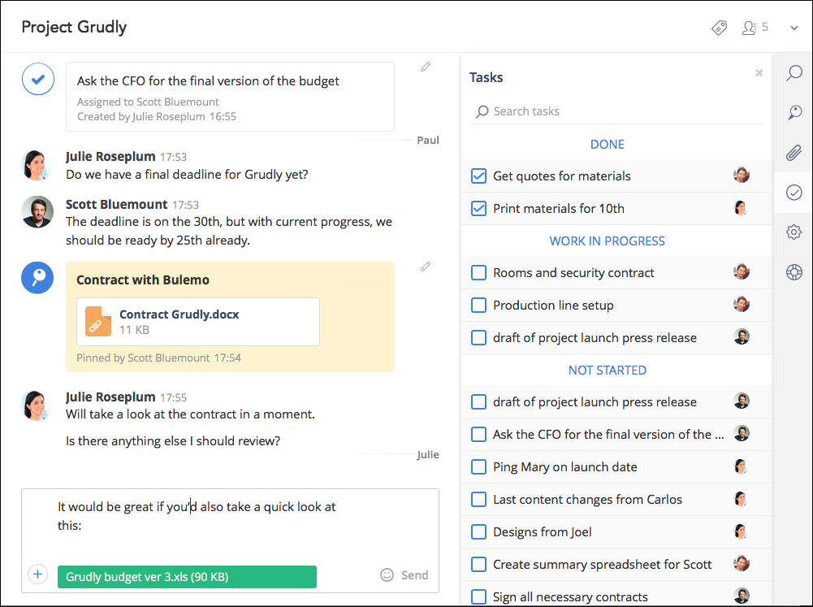
Task: Open the settings gear in the sidebar
Action: tap(794, 232)
